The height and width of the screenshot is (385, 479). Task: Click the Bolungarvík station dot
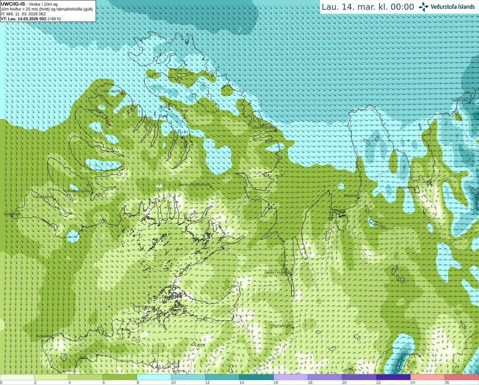(122, 93)
